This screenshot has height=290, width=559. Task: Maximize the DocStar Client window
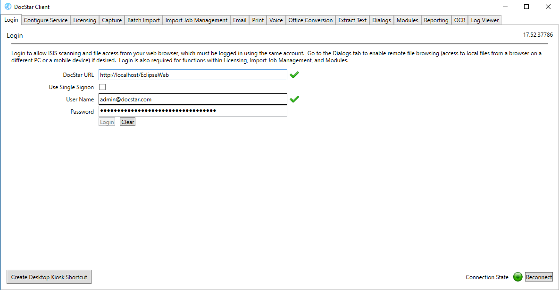click(526, 7)
